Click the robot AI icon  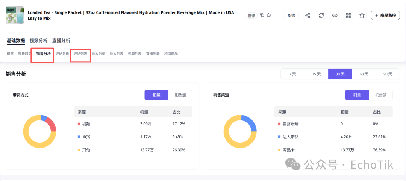click(269, 15)
